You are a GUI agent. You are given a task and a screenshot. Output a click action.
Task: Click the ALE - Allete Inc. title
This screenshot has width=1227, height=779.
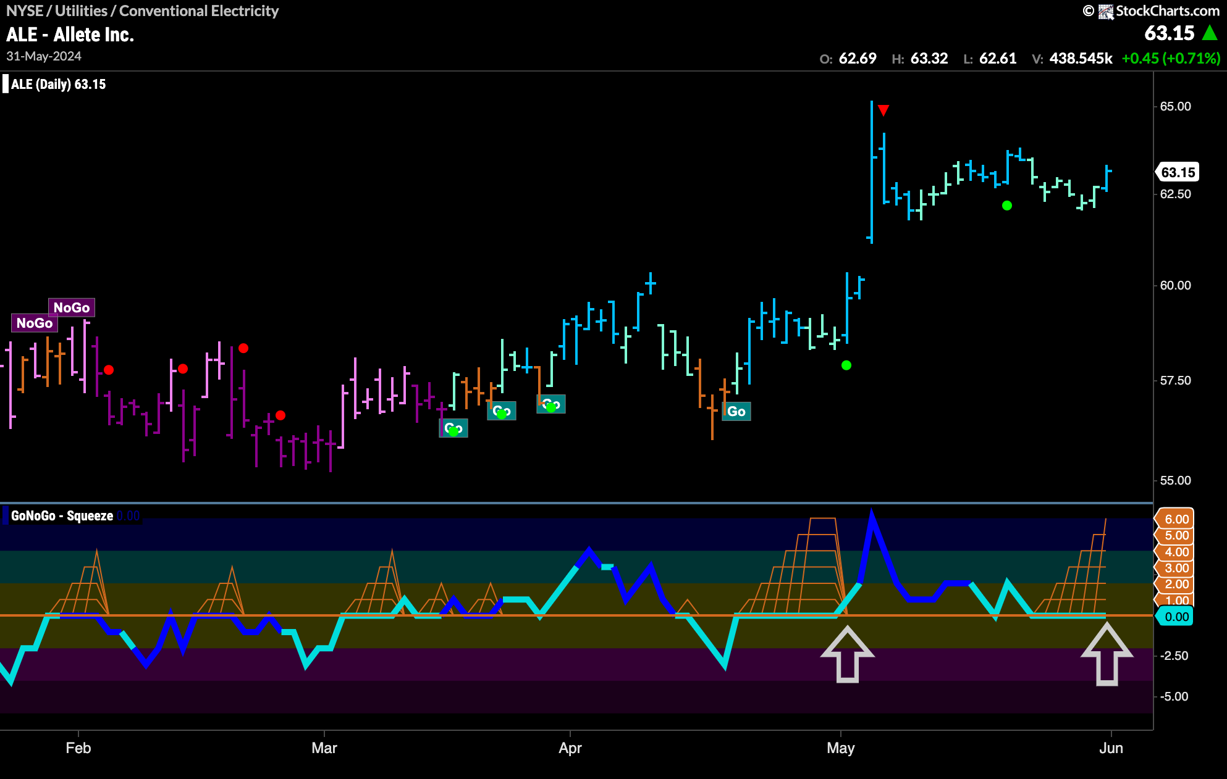[x=70, y=35]
